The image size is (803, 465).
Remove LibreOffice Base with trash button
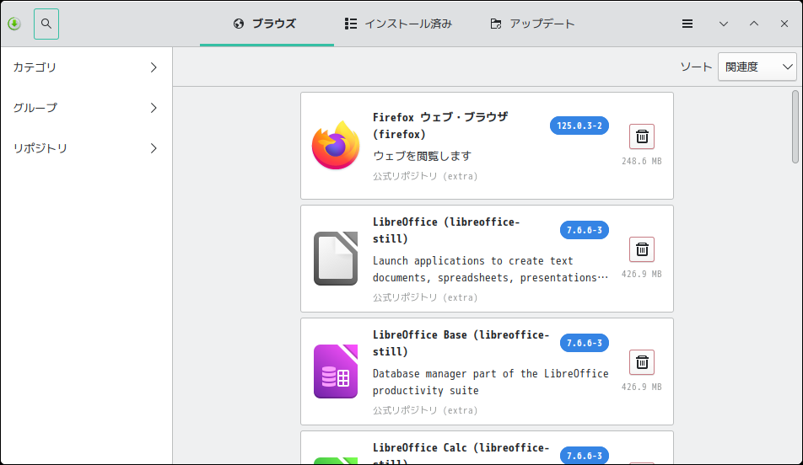pos(642,362)
